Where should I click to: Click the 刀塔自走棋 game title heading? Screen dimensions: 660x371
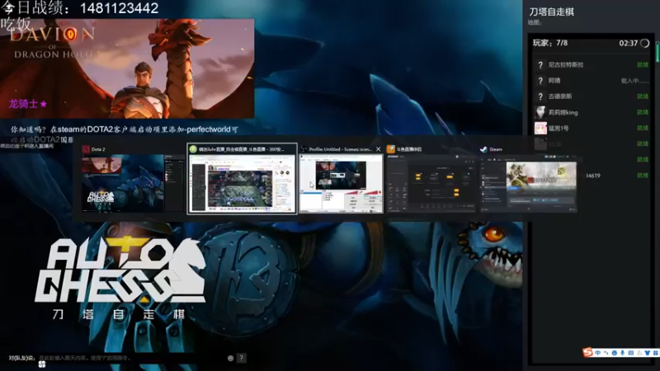tap(551, 12)
